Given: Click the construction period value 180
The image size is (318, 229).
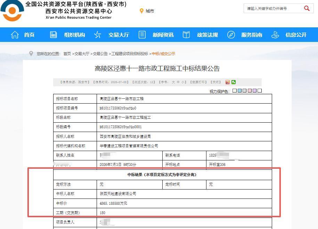Looking at the screenshot, I should [x=103, y=213].
